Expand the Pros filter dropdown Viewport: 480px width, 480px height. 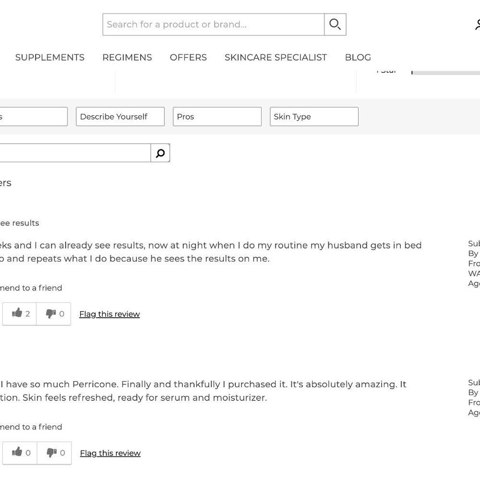point(217,117)
